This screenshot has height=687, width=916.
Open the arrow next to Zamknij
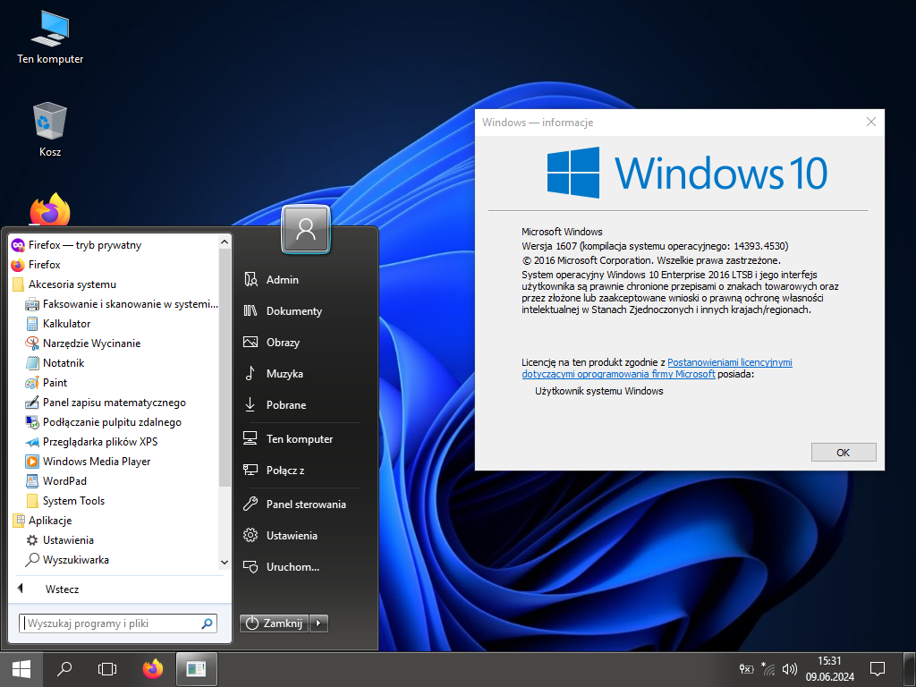click(x=319, y=623)
